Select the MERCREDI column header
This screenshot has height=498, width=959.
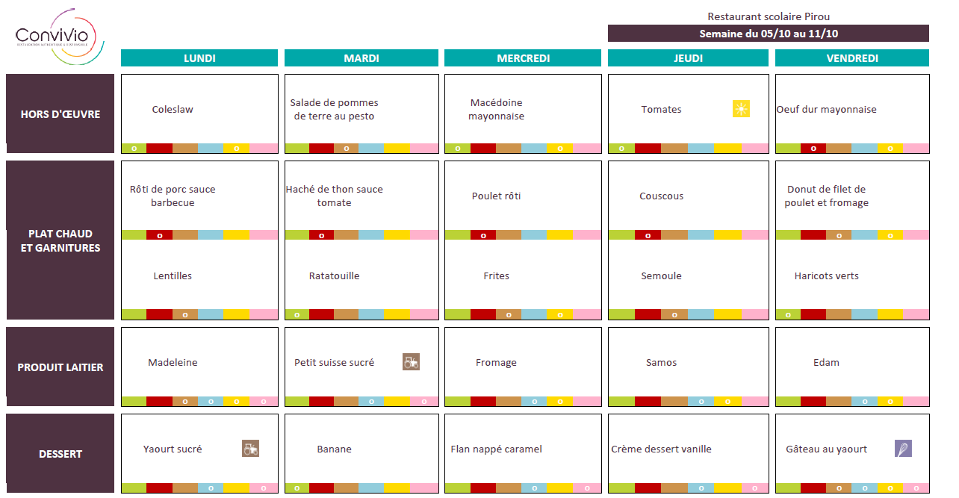[523, 57]
